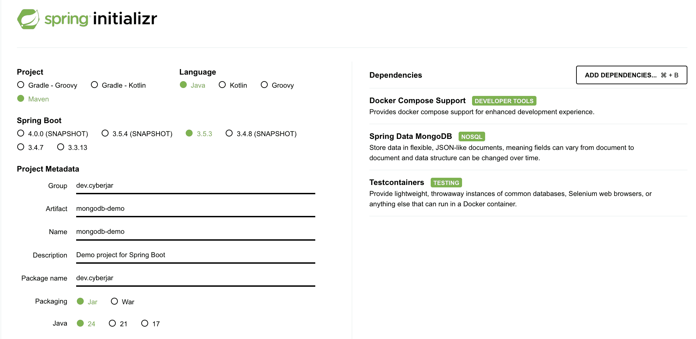This screenshot has width=696, height=339.
Task: Click the DEVELOPER TOOLS badge next to Docker Compose Support
Action: tap(504, 101)
